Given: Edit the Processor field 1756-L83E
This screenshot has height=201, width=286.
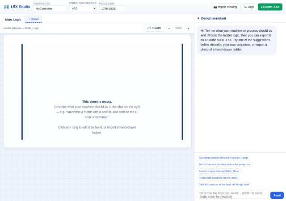Looking at the screenshot, I should point(112,8).
